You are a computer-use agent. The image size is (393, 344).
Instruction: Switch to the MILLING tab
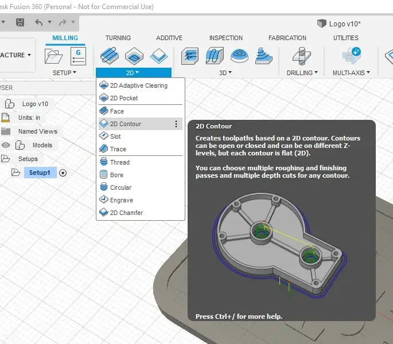(x=65, y=38)
